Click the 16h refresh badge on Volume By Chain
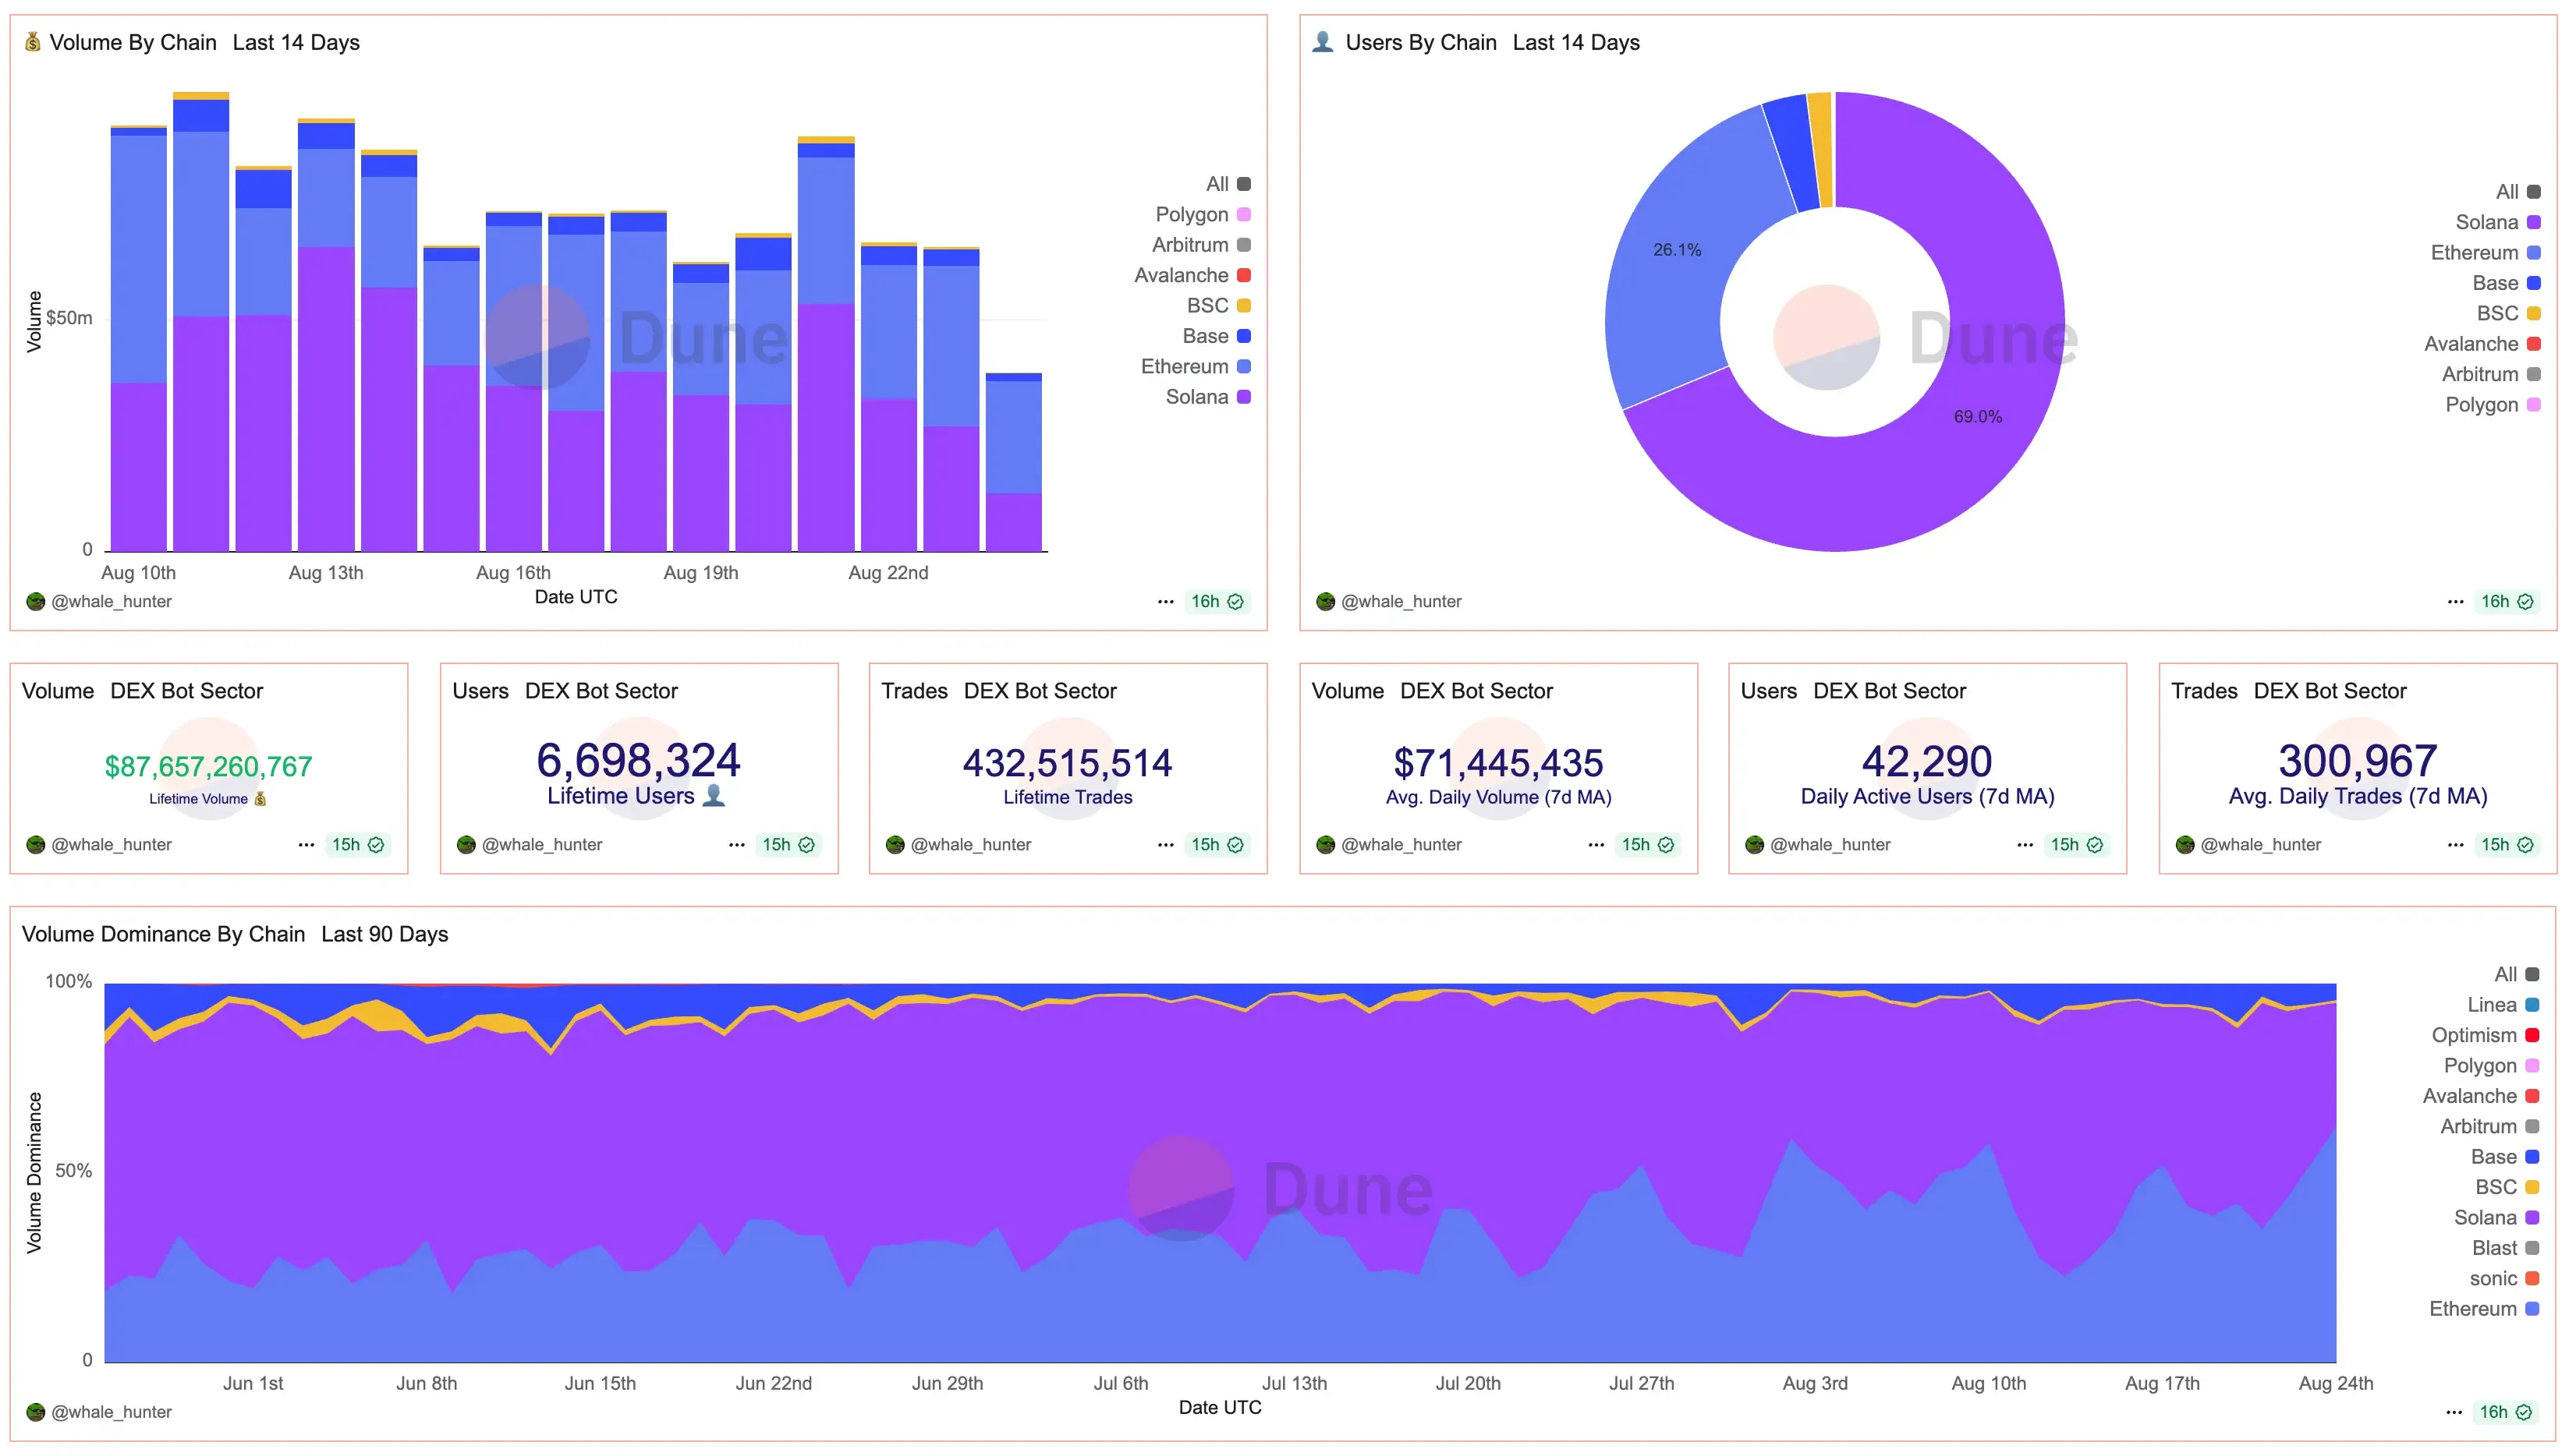This screenshot has height=1456, width=2569. click(x=1217, y=602)
